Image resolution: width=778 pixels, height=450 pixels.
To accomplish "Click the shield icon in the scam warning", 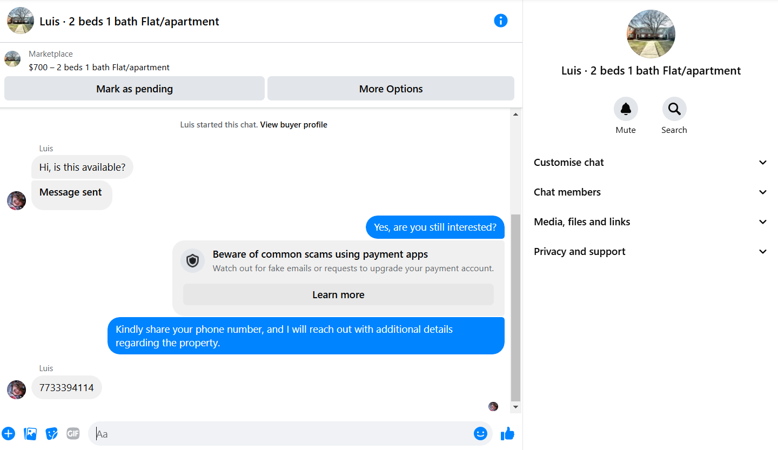I will click(193, 261).
